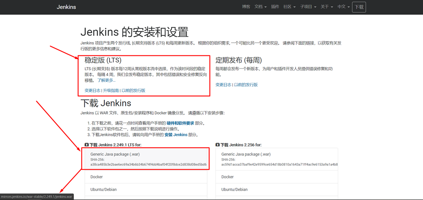Image resolution: width=423 pixels, height=200 pixels.
Task: Open the 升级指南 link
Action: [x=111, y=91]
